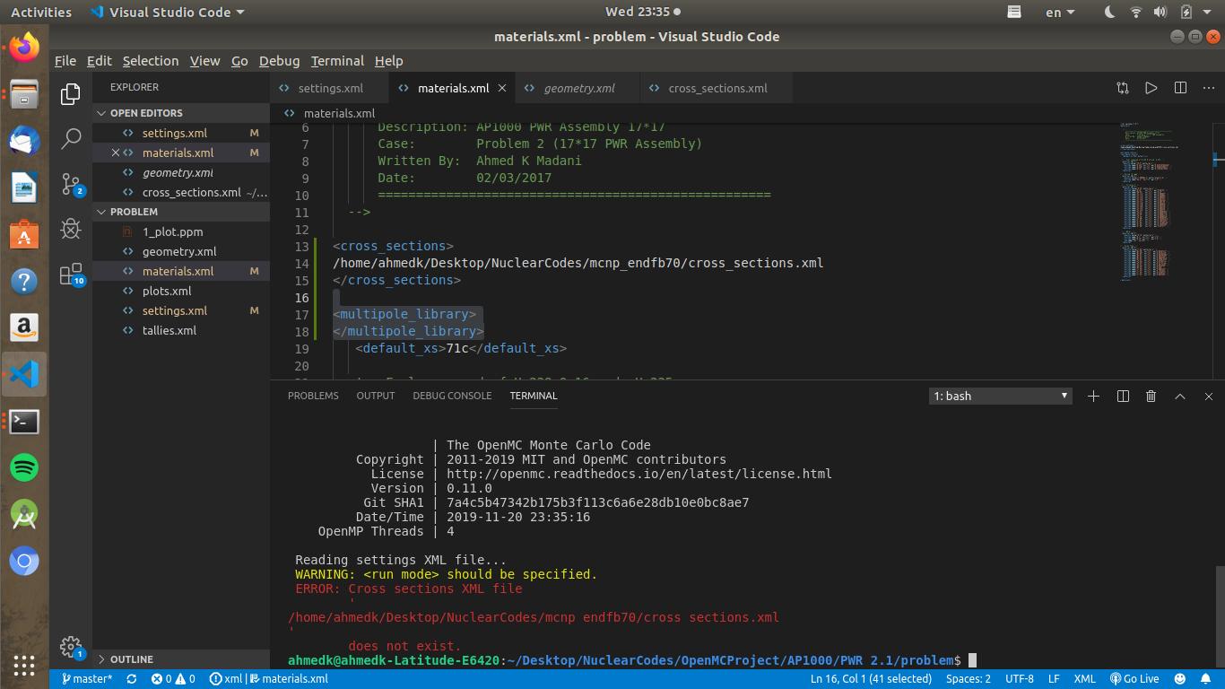The height and width of the screenshot is (689, 1225).
Task: Click errors and warnings count in status bar
Action: 174,679
